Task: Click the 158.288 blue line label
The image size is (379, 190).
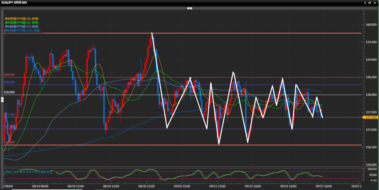Action: pyautogui.click(x=9, y=82)
